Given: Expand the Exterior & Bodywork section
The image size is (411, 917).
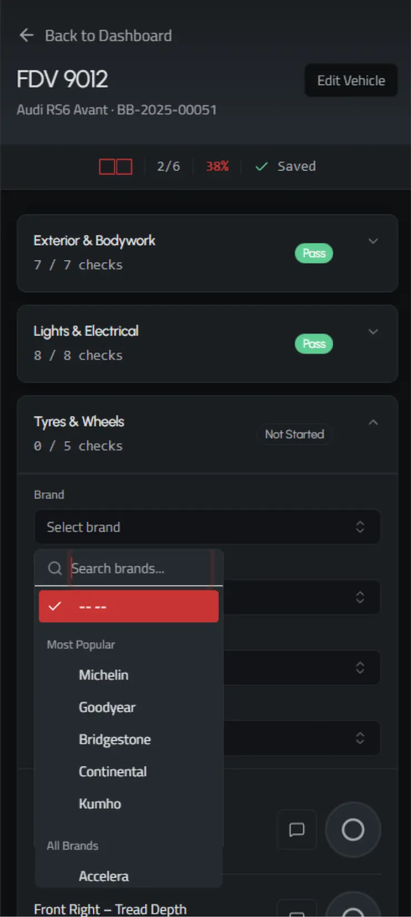Looking at the screenshot, I should coord(373,241).
